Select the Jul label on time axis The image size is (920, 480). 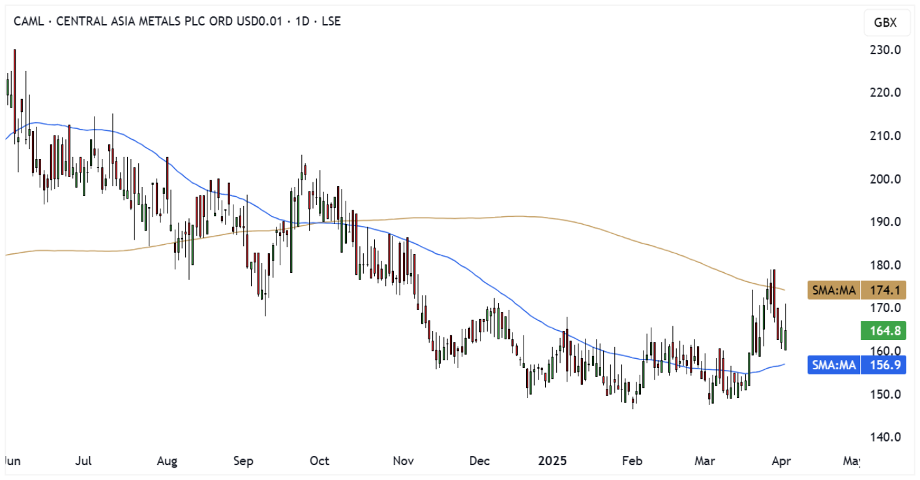tap(83, 461)
